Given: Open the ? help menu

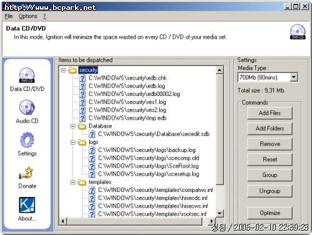Looking at the screenshot, I should point(44,16).
